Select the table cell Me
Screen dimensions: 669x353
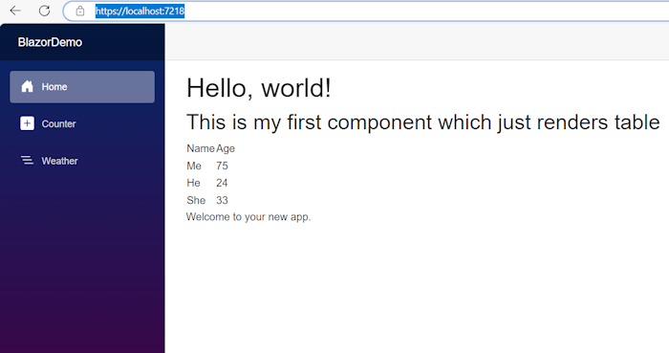point(194,165)
